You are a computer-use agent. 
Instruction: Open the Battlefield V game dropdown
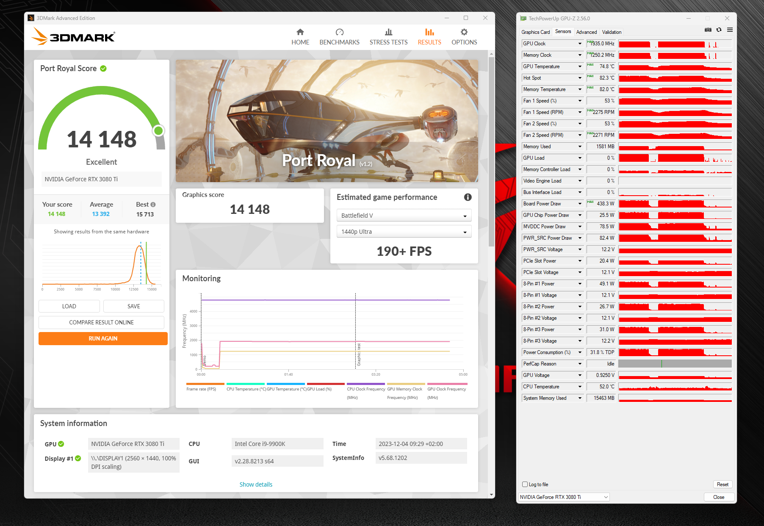[x=404, y=216]
